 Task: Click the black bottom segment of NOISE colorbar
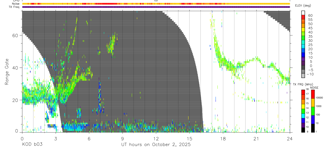pos(313,128)
